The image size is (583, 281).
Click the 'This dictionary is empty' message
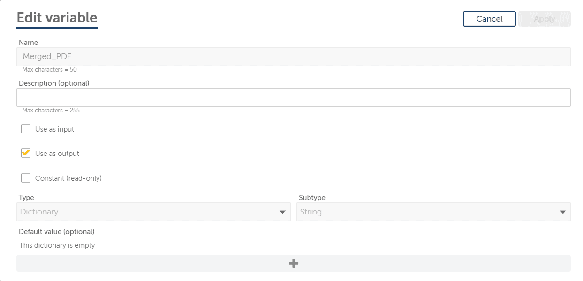point(57,245)
